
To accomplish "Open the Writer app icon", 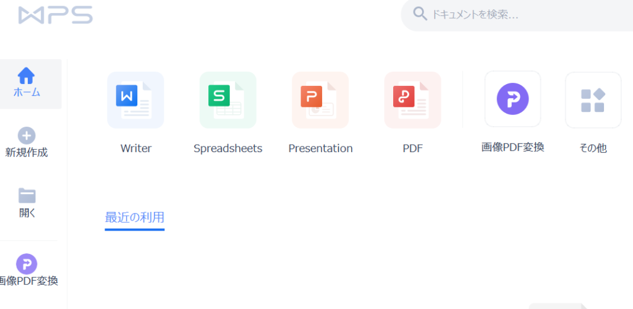I will [x=135, y=100].
